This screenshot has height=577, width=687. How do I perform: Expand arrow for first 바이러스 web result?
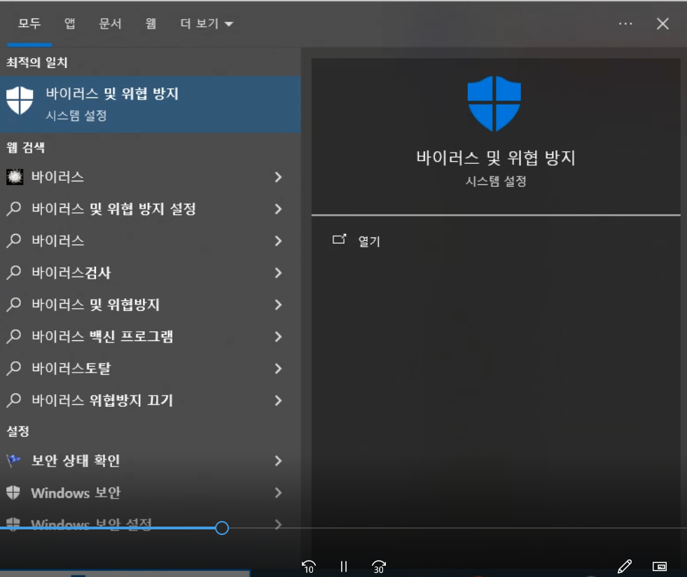pos(278,177)
